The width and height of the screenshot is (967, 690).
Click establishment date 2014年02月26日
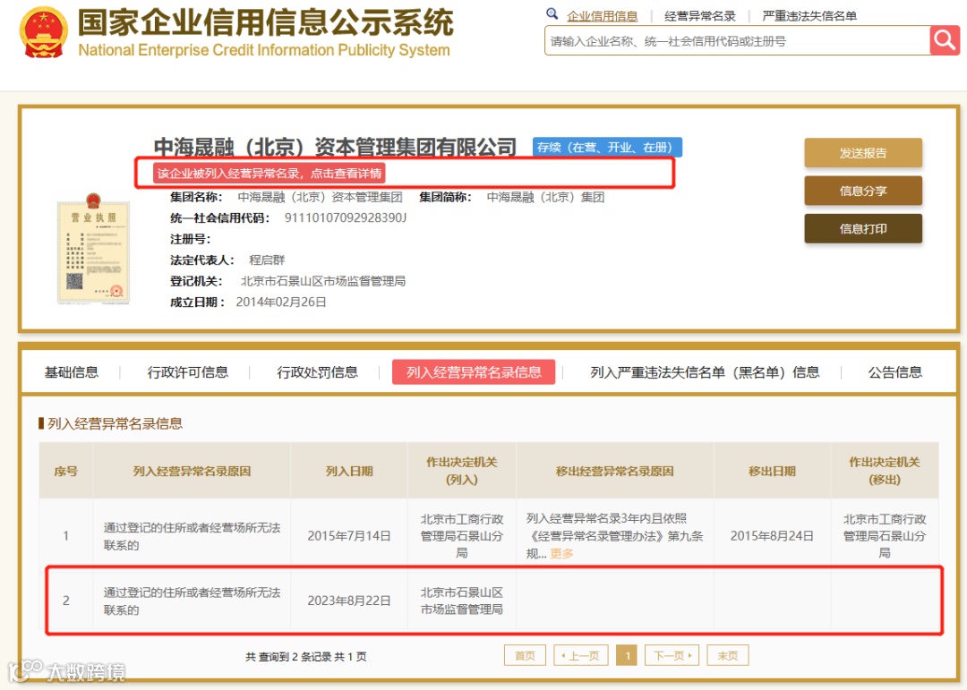[281, 302]
